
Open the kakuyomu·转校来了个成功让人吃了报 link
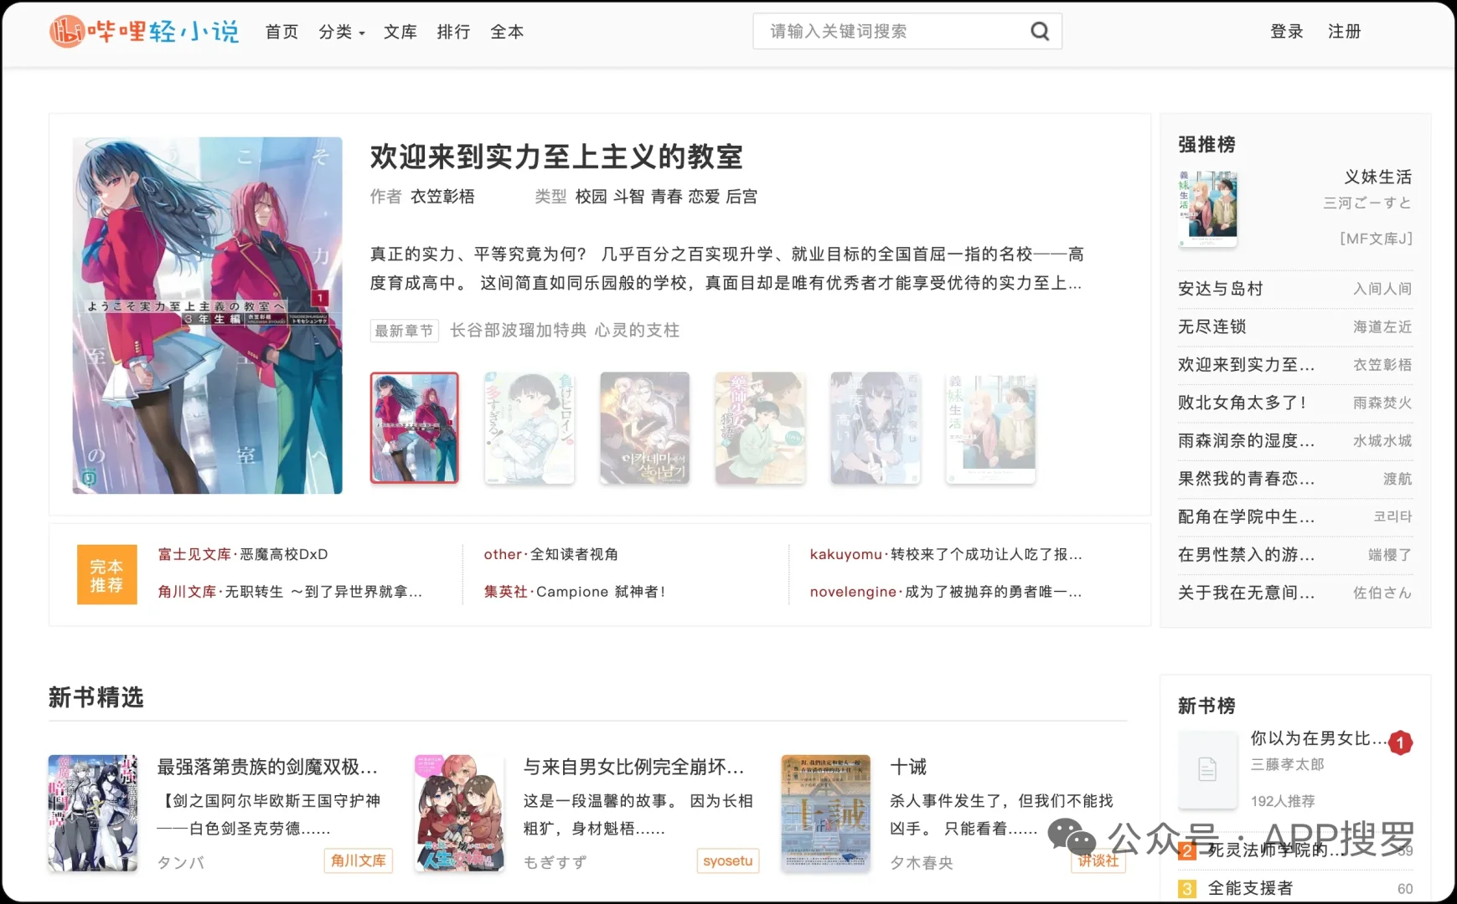point(946,554)
